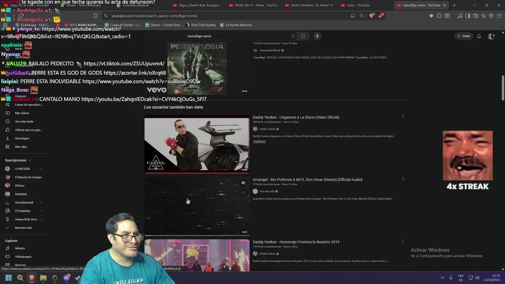The width and height of the screenshot is (505, 284).
Task: Open the Windows Start menu
Action: [9, 278]
